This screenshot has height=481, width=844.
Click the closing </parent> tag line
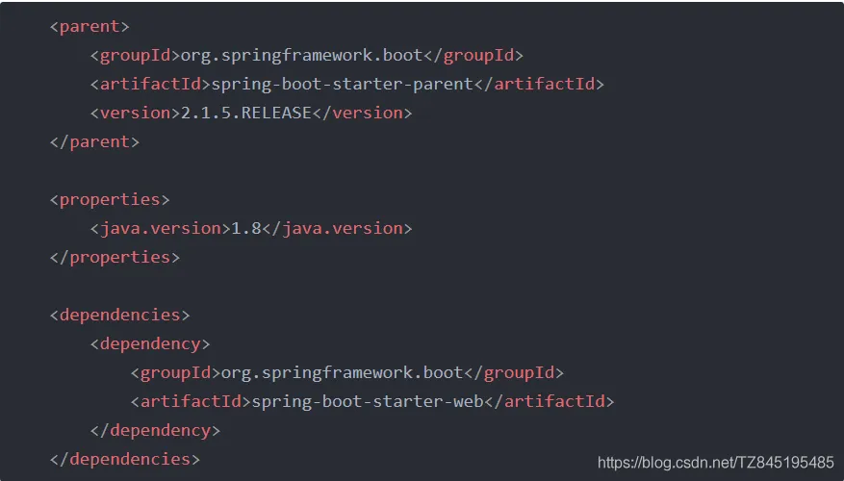94,142
